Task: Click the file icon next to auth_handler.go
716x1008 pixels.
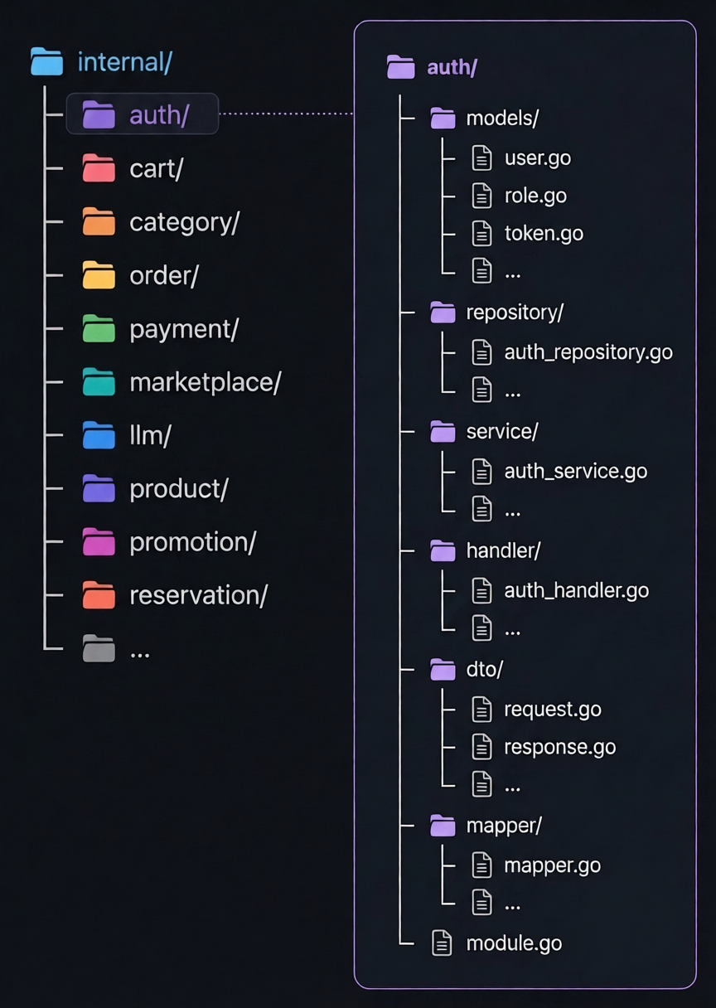Action: pos(481,590)
